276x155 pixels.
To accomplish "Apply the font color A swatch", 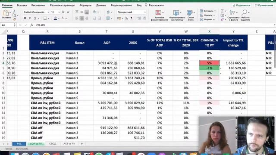I will [63, 18].
